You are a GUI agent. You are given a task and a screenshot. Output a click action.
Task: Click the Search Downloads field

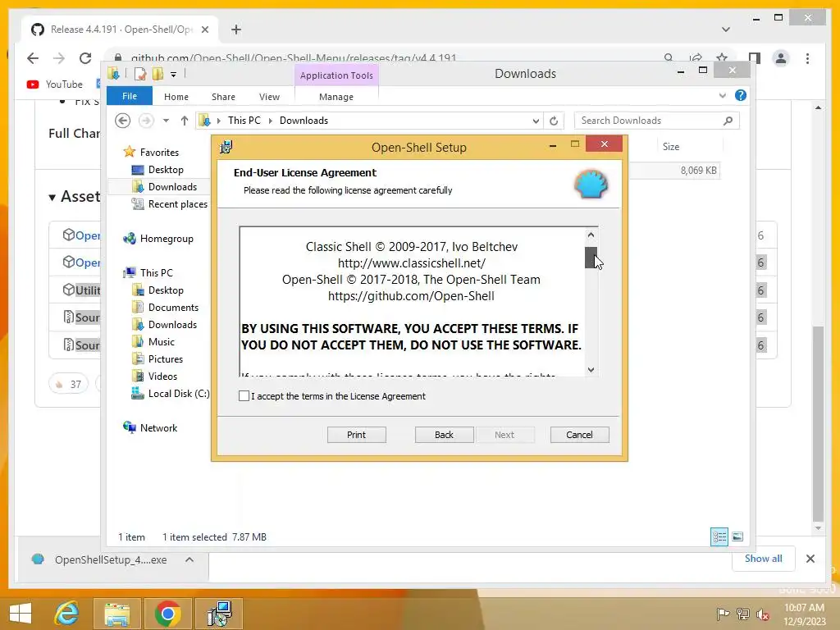[648, 121]
